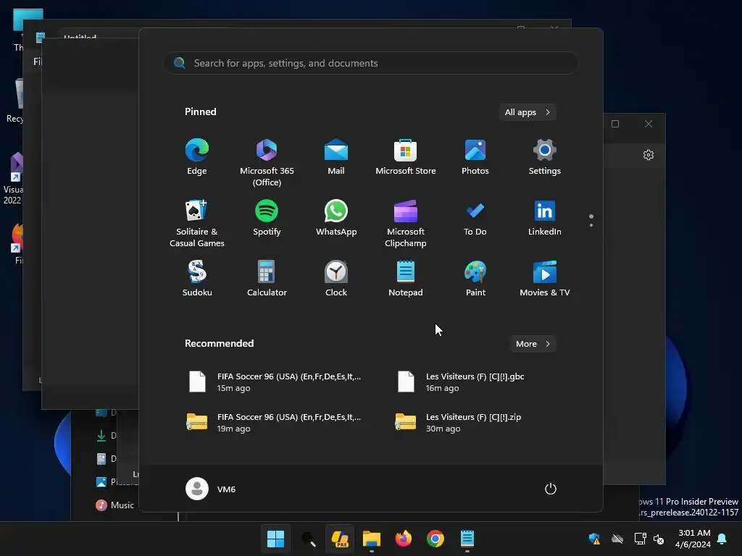Click the Windows Start button on taskbar
This screenshot has width=742, height=556.
[x=275, y=539]
